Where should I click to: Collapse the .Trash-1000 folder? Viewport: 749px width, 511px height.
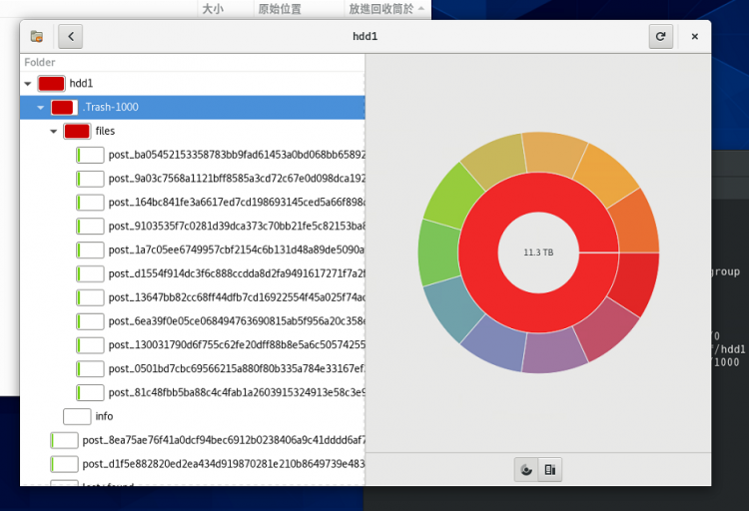41,108
